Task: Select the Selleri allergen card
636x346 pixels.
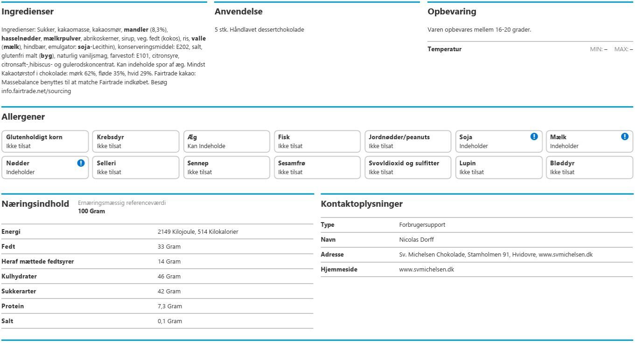Action: pos(135,168)
